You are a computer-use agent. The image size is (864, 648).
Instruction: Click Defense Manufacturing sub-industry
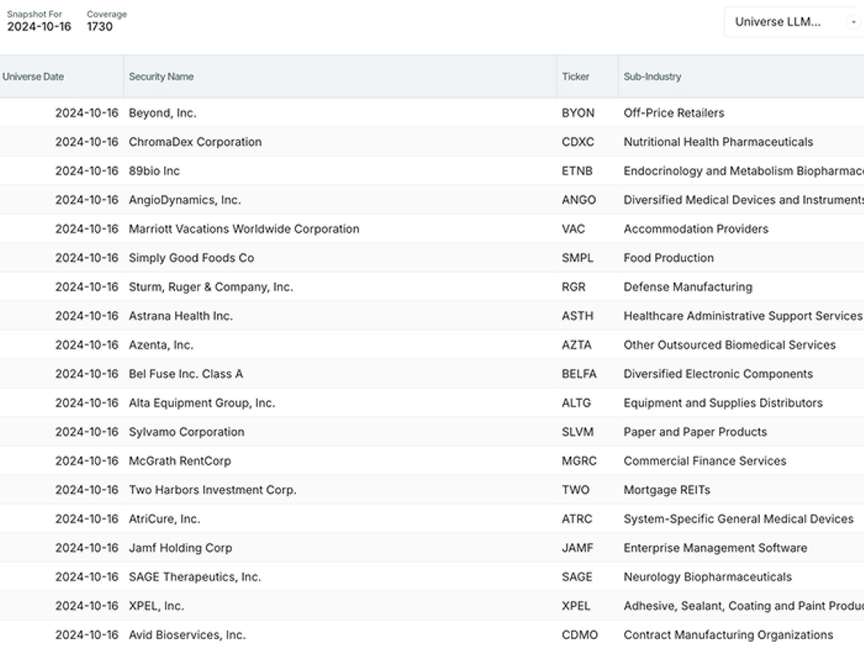click(688, 287)
